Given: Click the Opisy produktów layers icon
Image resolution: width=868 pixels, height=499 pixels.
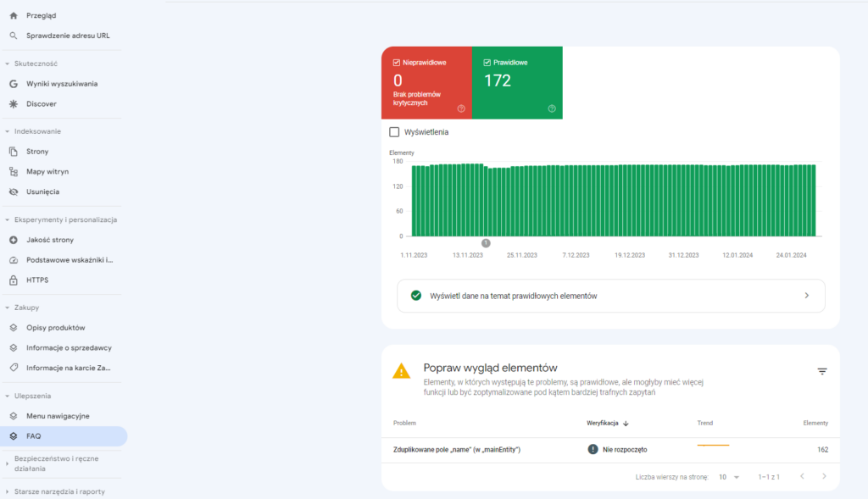Looking at the screenshot, I should [x=14, y=328].
